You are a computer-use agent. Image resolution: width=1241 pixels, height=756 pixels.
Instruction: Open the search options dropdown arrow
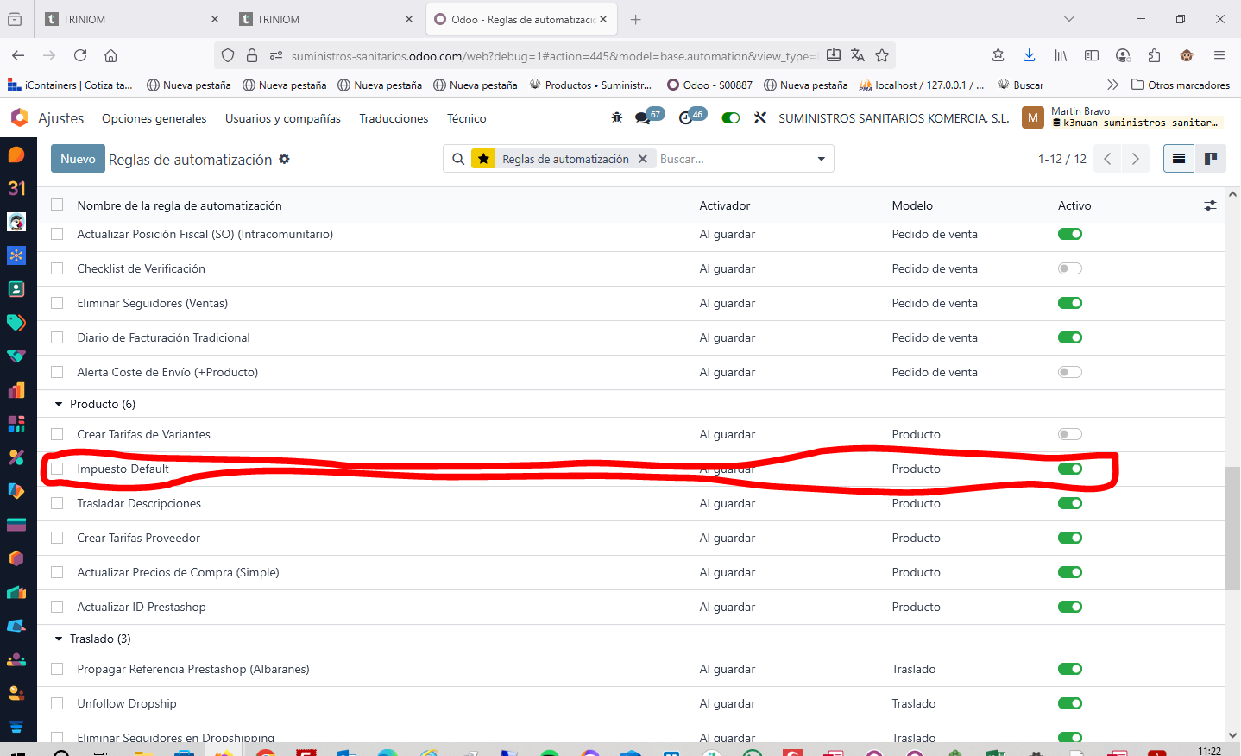click(821, 159)
